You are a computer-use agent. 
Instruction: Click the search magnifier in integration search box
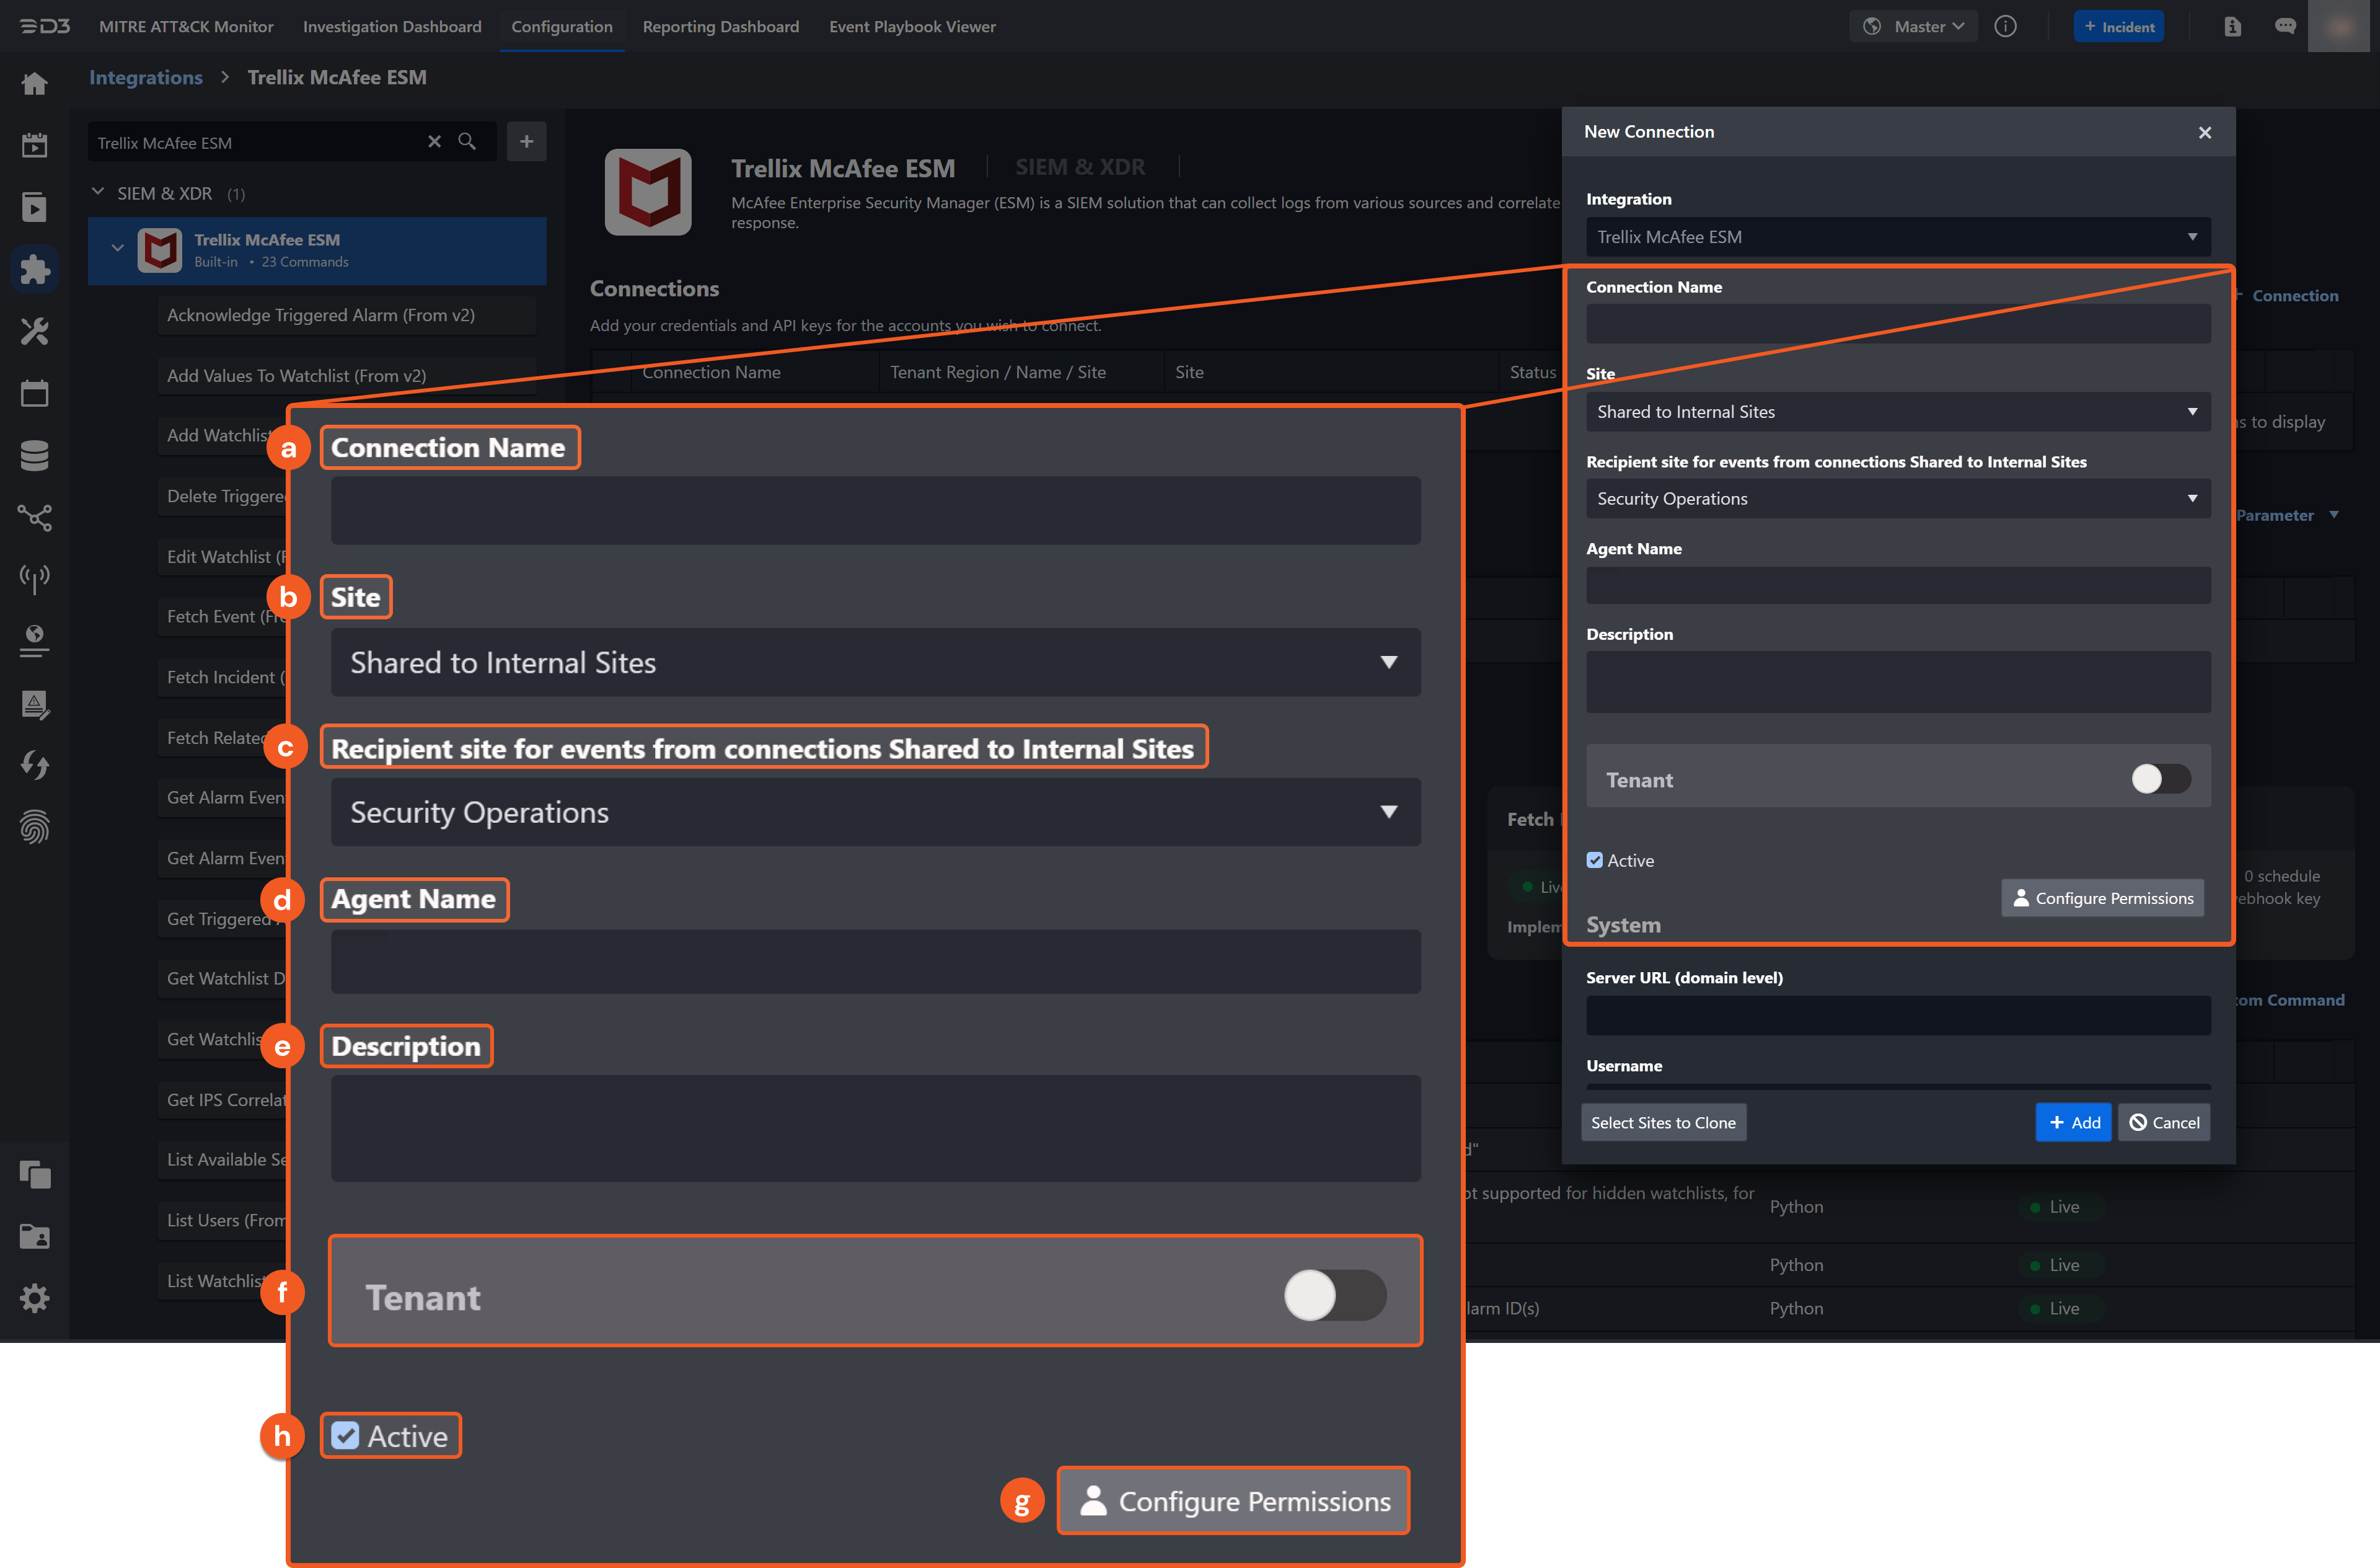click(x=467, y=142)
